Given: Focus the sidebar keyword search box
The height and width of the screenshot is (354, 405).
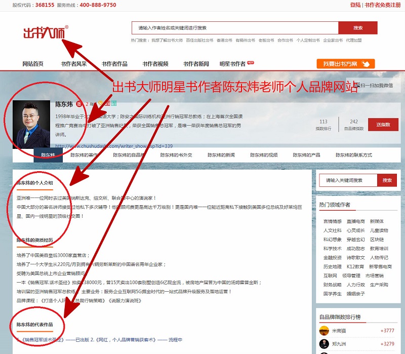Looking at the screenshot, I should tap(347, 180).
